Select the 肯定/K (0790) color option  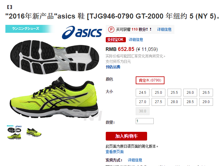click(150, 80)
